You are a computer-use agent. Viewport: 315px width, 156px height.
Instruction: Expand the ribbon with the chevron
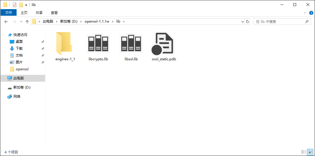click(x=305, y=13)
